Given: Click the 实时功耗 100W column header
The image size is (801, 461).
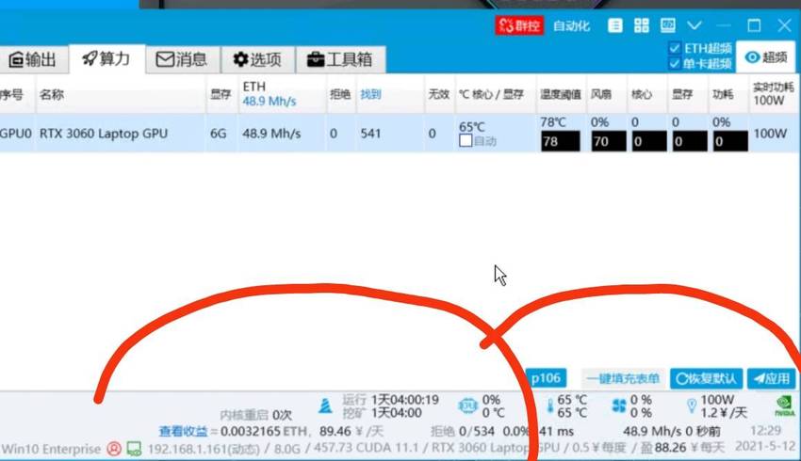Looking at the screenshot, I should click(x=773, y=94).
